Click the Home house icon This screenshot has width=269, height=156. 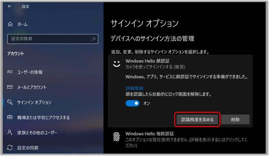click(x=10, y=24)
